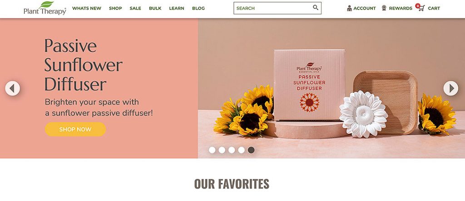
Task: Select the second carousel dot
Action: point(222,150)
